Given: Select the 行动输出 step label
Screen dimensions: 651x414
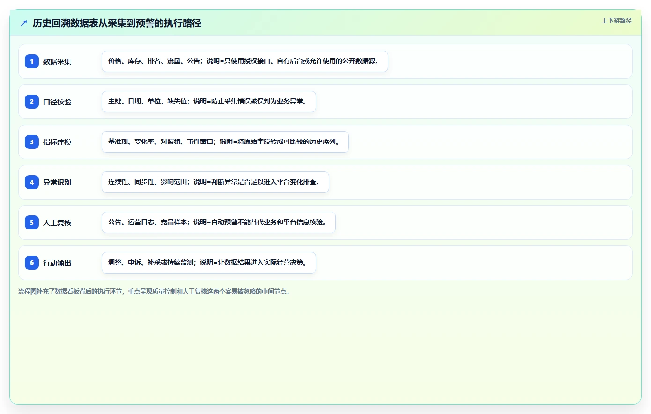Looking at the screenshot, I should [57, 263].
